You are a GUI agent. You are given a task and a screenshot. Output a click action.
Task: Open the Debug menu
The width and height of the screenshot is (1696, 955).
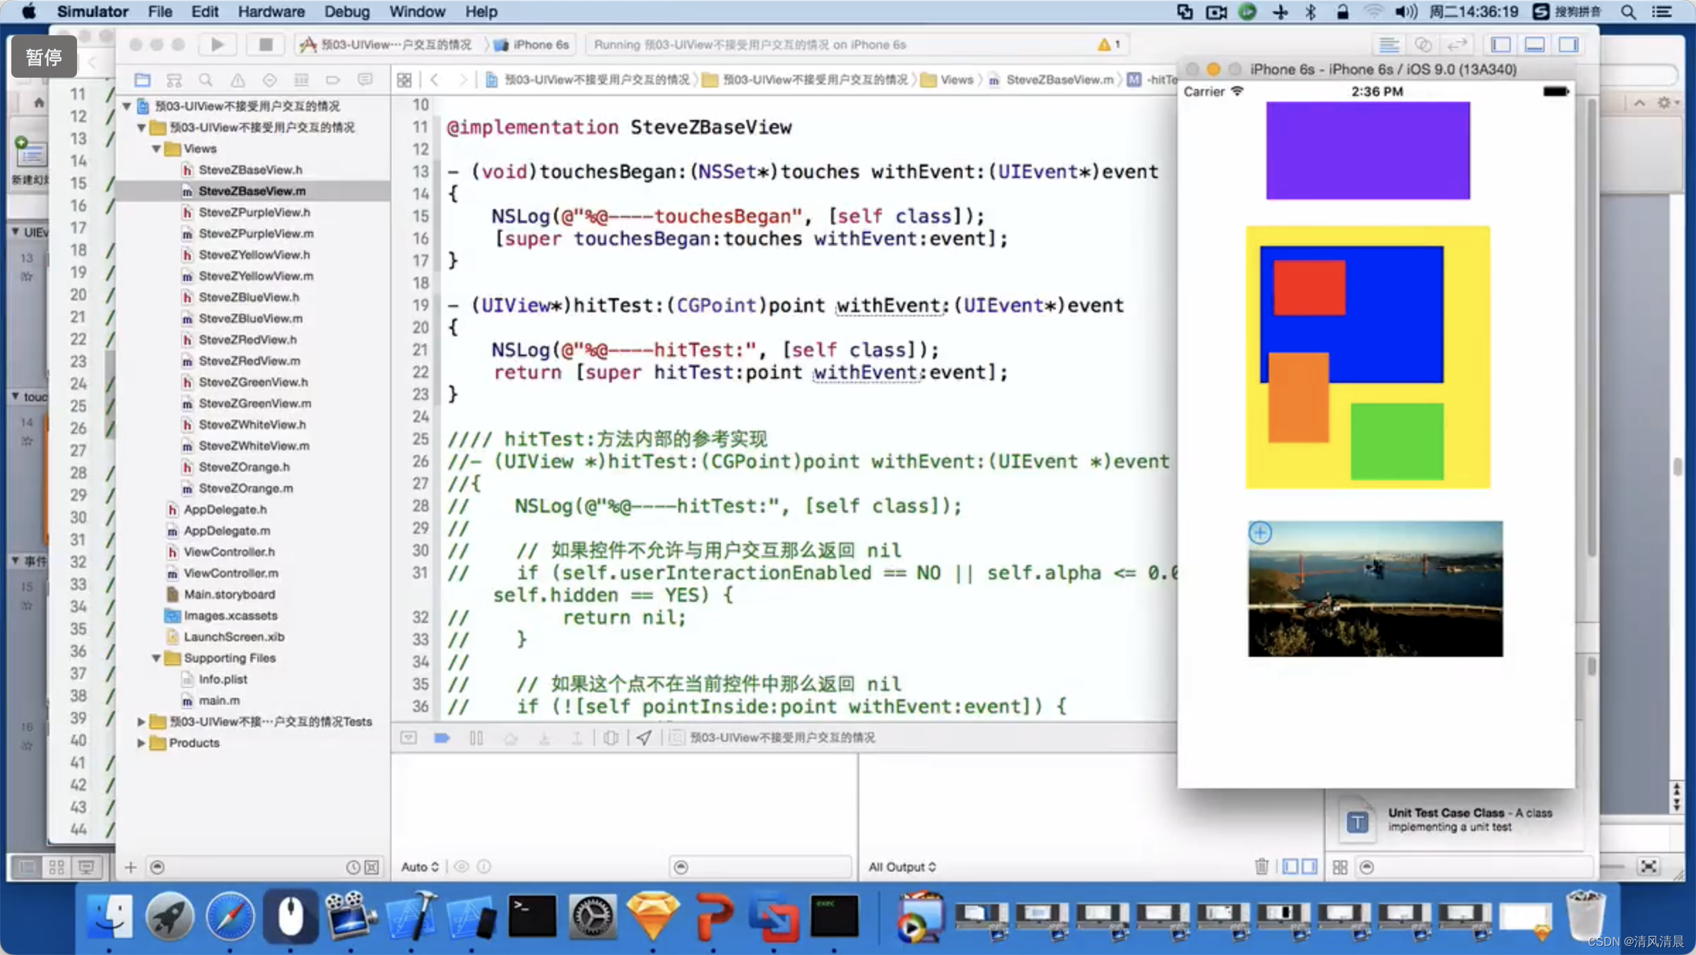347,12
